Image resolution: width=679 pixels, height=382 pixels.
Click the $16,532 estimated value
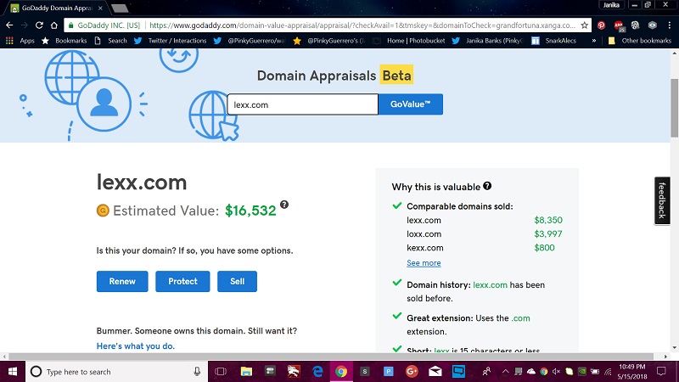250,211
